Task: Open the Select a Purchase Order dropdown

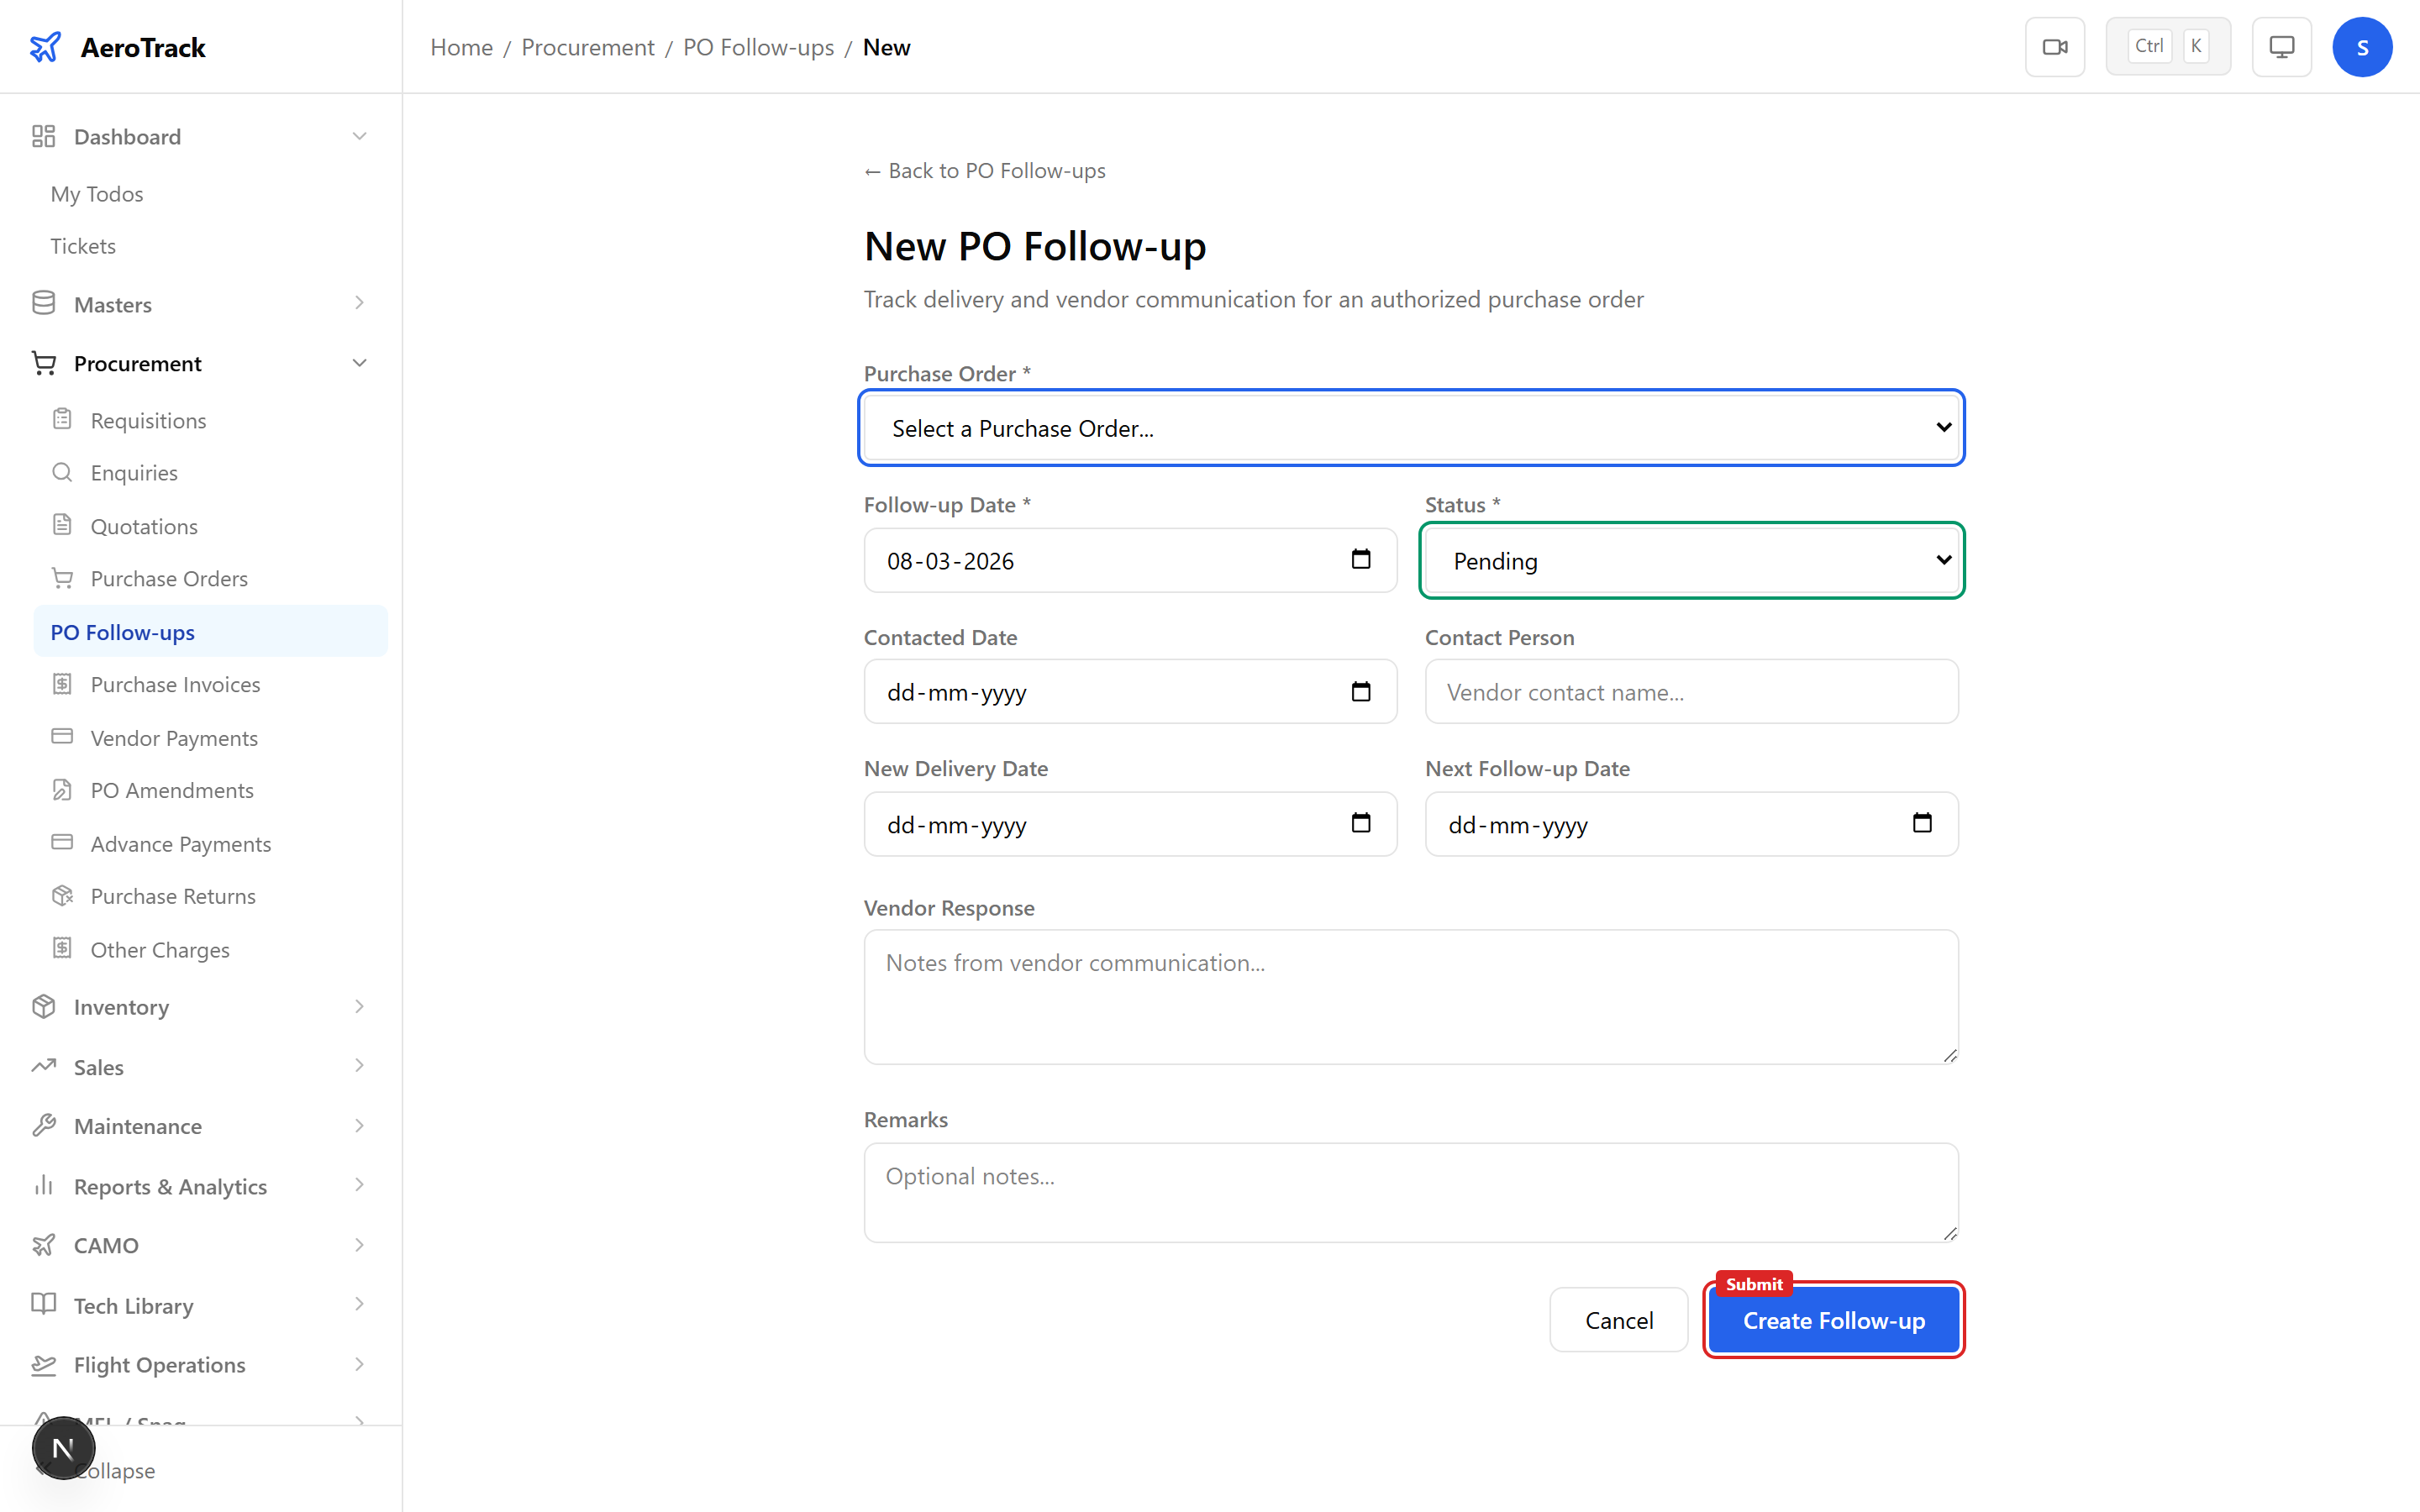Action: (1410, 428)
